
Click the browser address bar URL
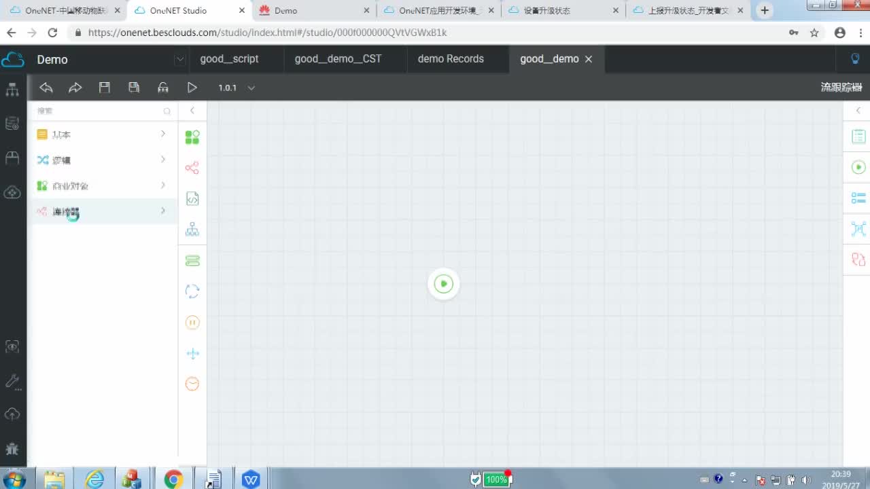(x=267, y=33)
